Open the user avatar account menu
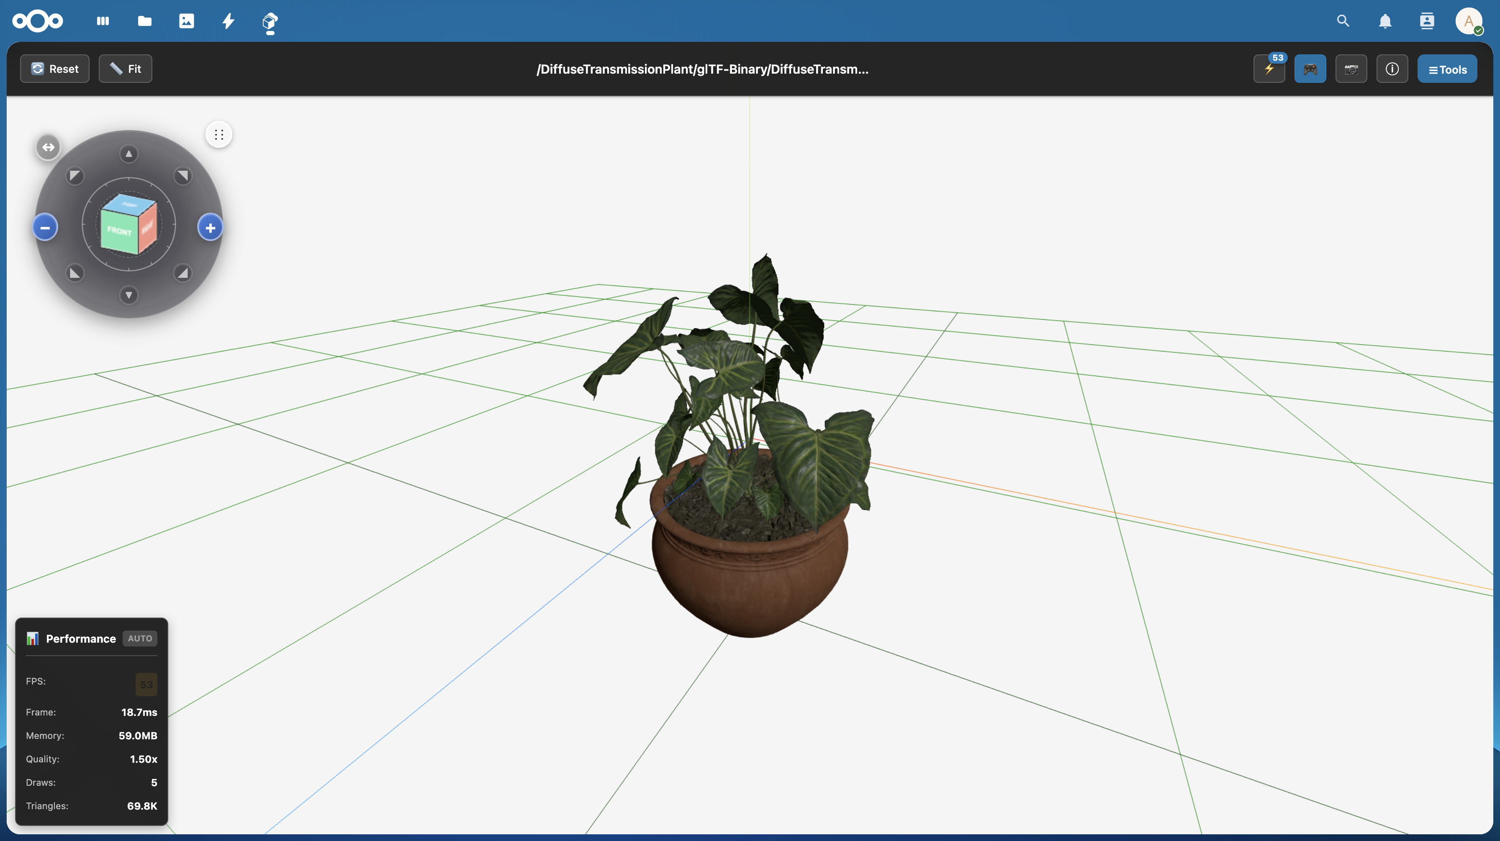The image size is (1500, 841). pos(1468,21)
